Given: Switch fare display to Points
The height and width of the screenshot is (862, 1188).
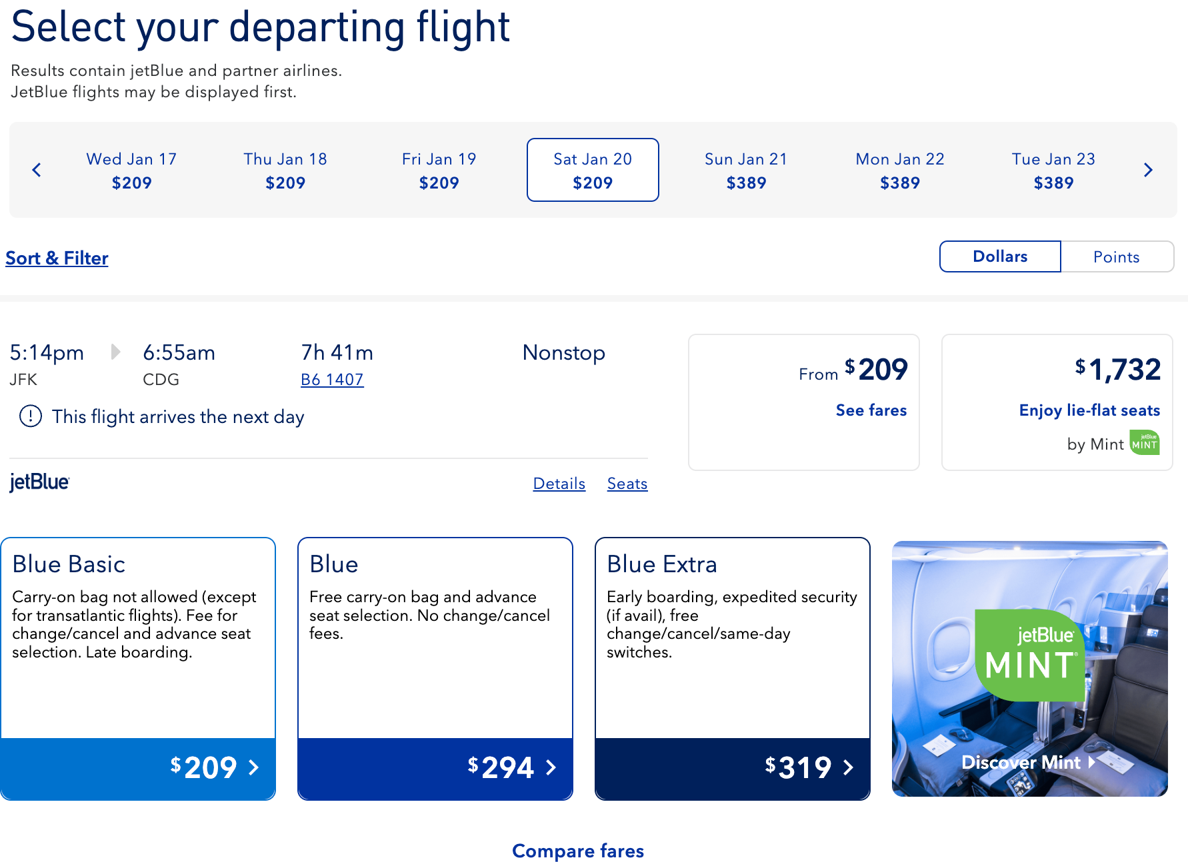Looking at the screenshot, I should (x=1116, y=256).
